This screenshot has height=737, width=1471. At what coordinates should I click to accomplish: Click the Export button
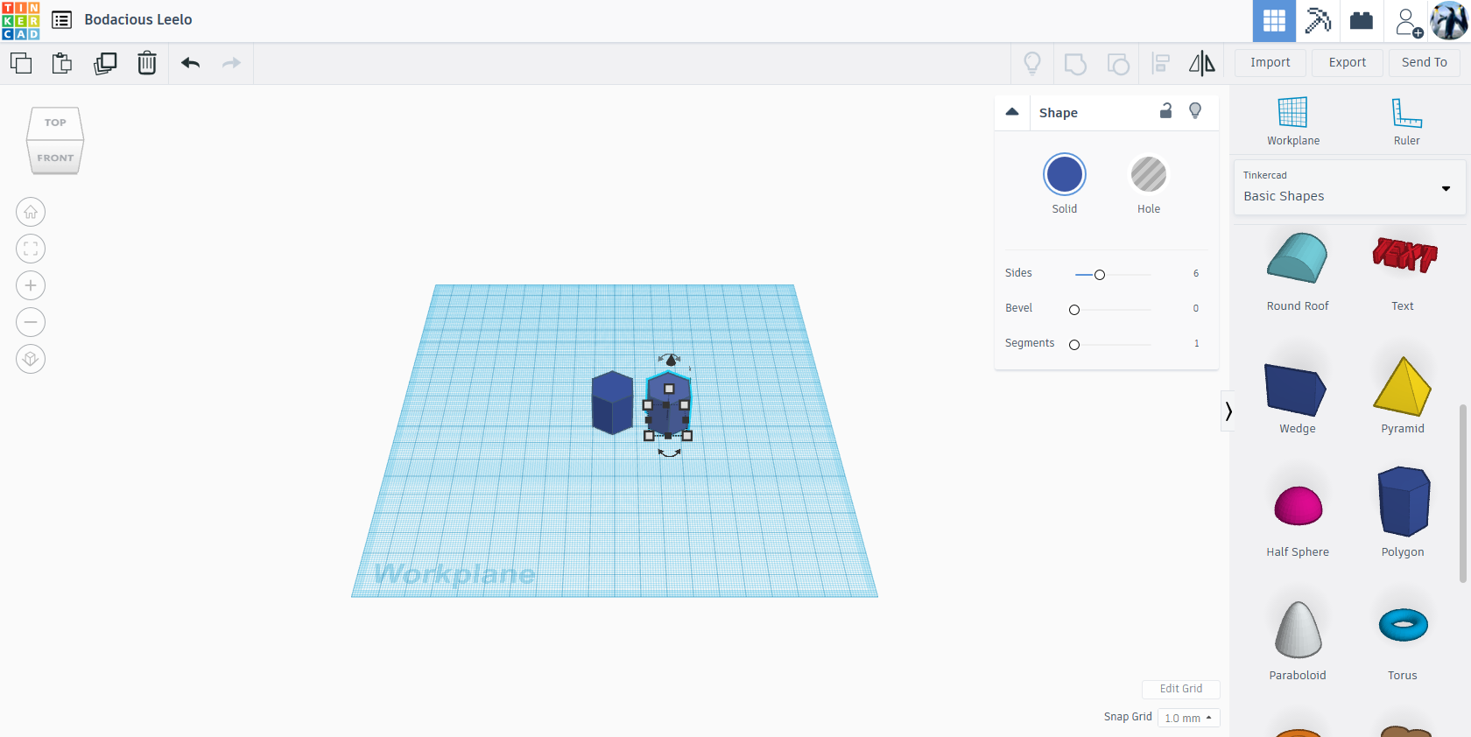click(1348, 62)
